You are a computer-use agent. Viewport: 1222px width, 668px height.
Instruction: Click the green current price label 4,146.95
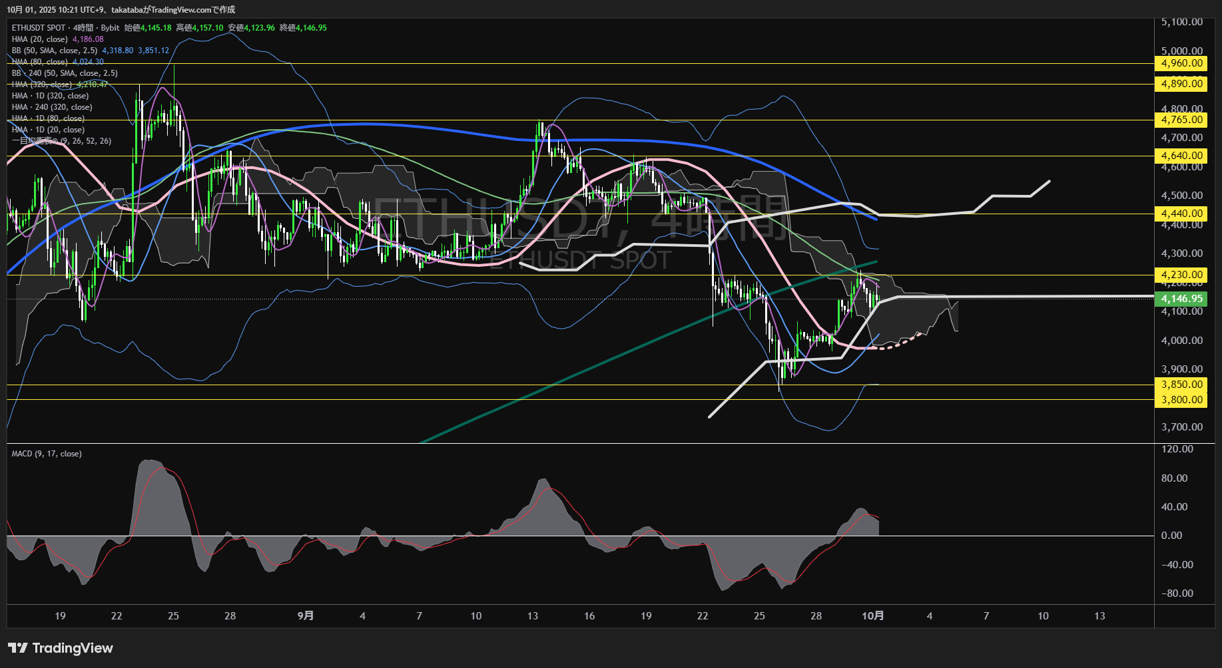click(1181, 299)
